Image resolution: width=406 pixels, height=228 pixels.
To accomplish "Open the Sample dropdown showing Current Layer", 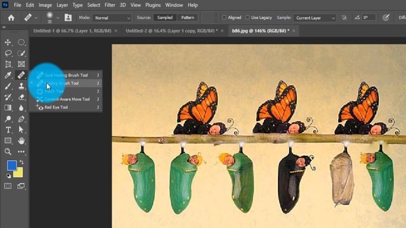I will coord(315,18).
